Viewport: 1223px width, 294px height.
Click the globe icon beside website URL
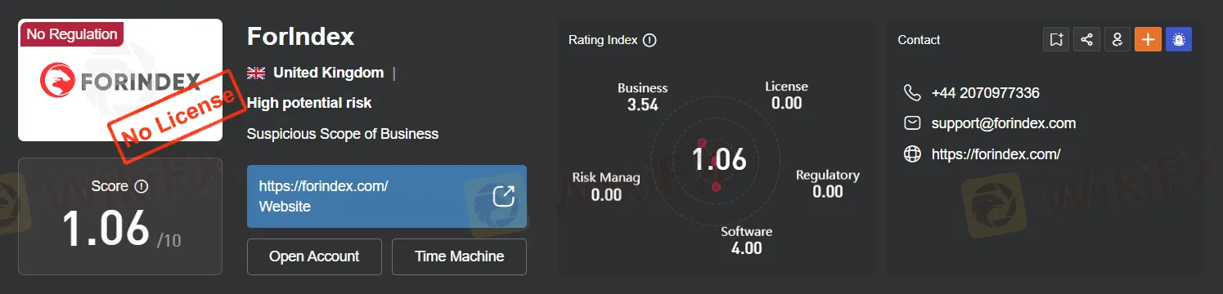coord(912,154)
